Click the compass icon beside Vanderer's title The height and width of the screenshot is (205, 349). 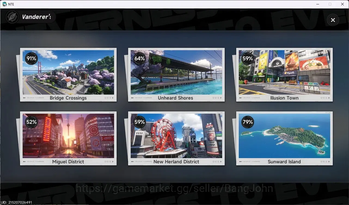pos(12,17)
